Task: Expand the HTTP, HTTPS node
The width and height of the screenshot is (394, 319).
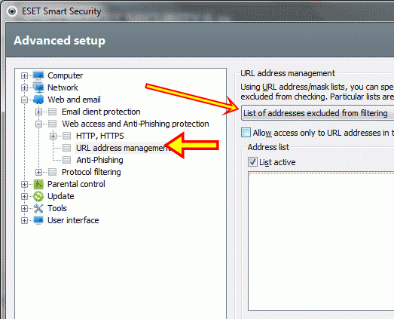Action: pos(53,136)
